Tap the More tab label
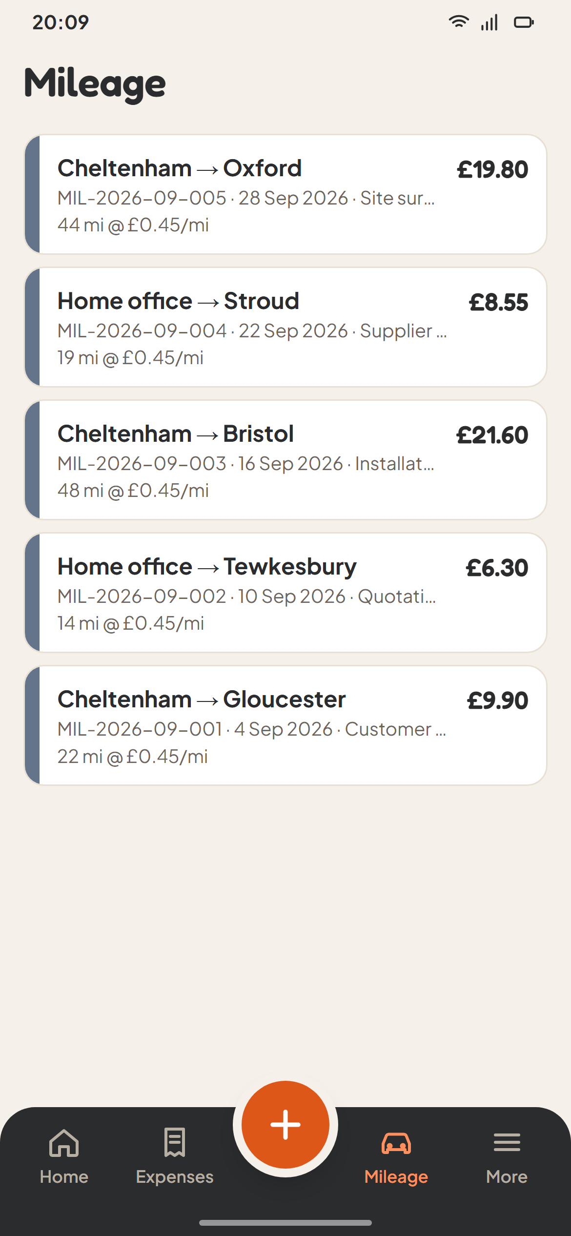 [x=507, y=1177]
